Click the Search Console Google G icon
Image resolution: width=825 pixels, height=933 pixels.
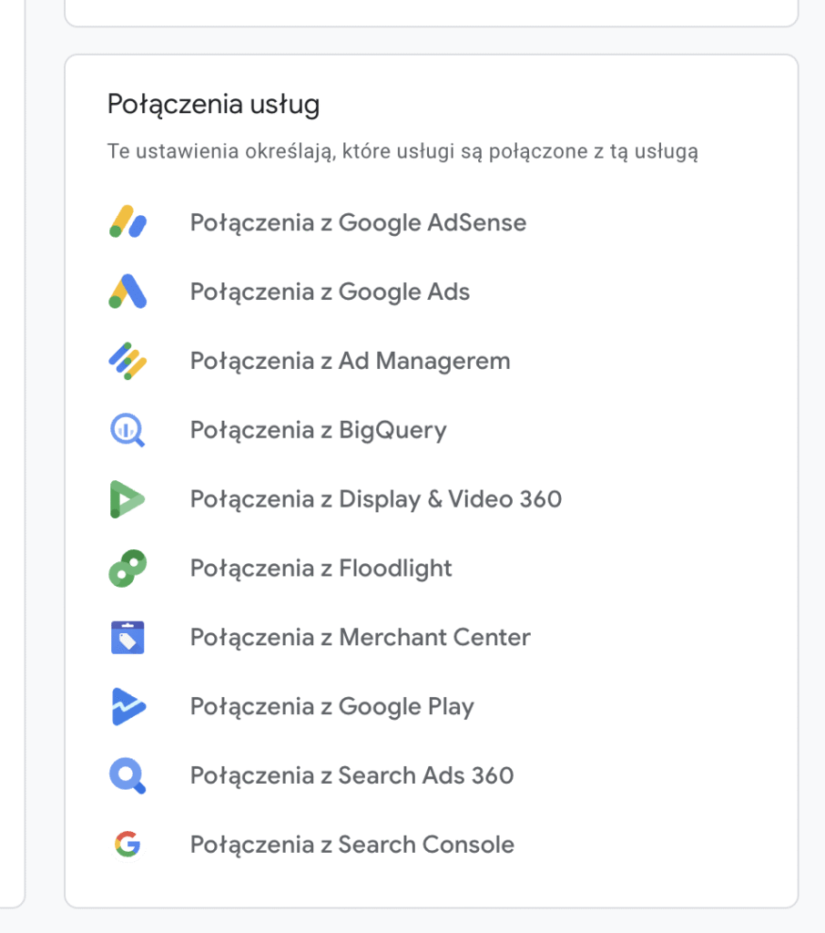coord(127,845)
